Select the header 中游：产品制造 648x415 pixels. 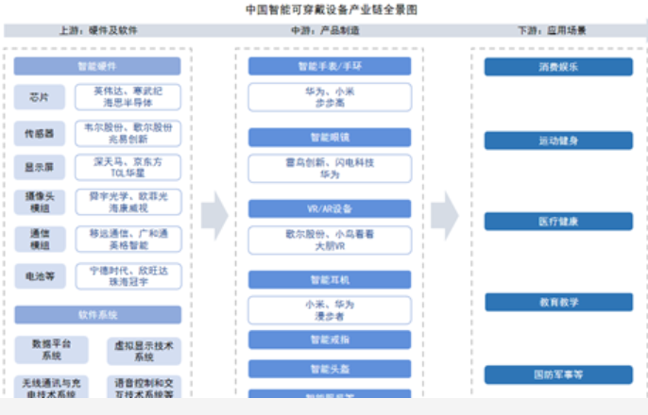[325, 30]
